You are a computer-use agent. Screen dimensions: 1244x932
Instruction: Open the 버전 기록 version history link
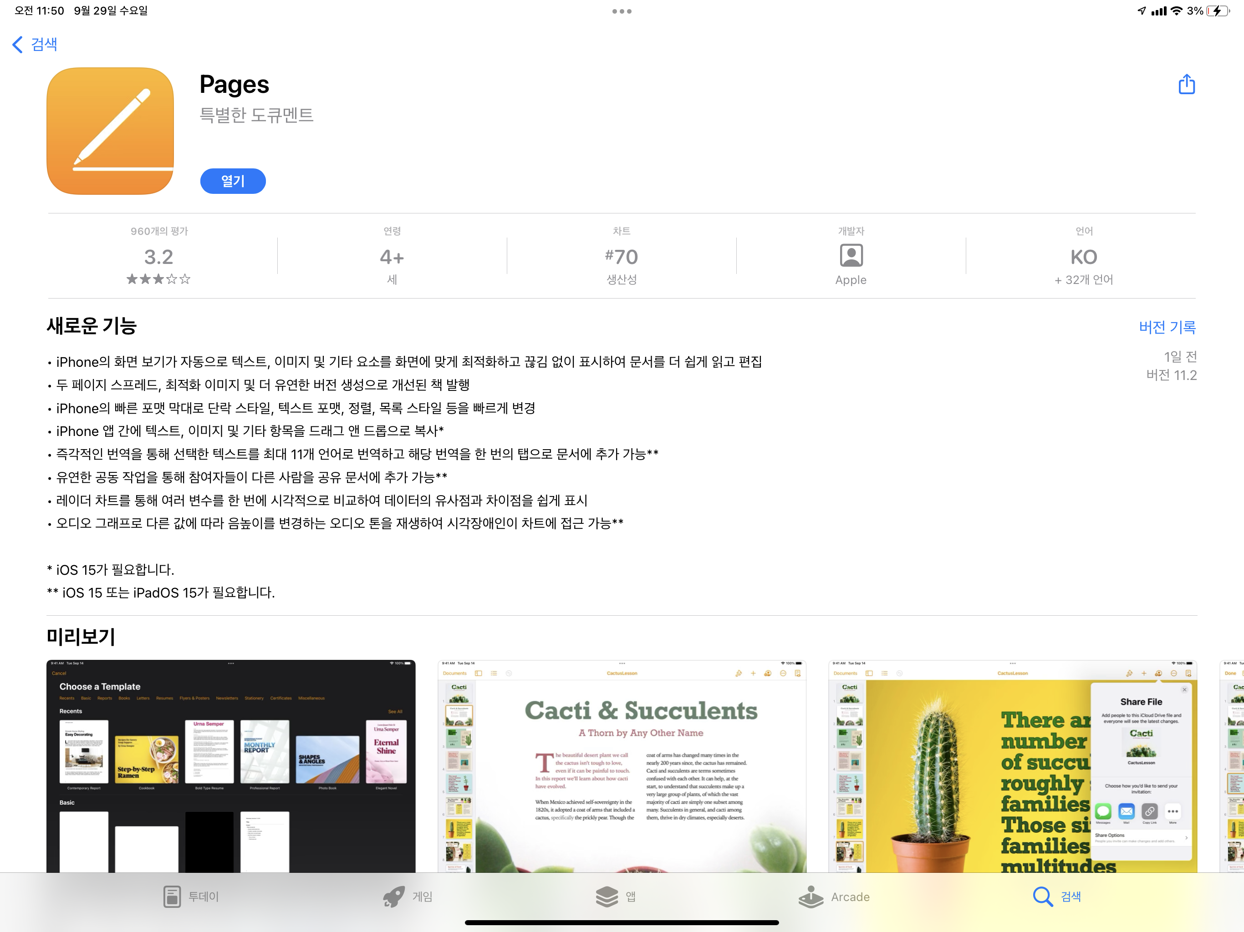click(x=1167, y=327)
